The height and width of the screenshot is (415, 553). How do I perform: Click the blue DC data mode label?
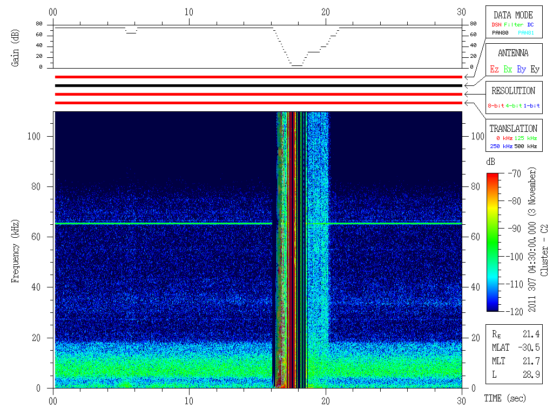coord(530,25)
